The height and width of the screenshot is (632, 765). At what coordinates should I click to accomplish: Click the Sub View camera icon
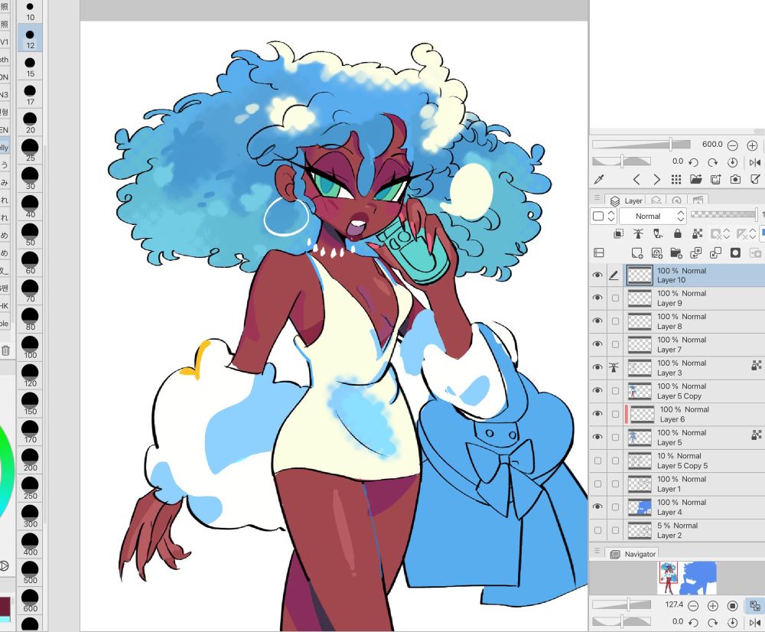[x=735, y=180]
